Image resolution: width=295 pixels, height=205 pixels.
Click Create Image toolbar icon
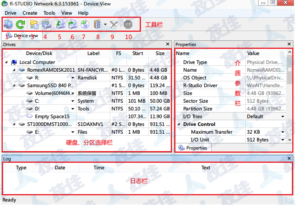coord(73,24)
